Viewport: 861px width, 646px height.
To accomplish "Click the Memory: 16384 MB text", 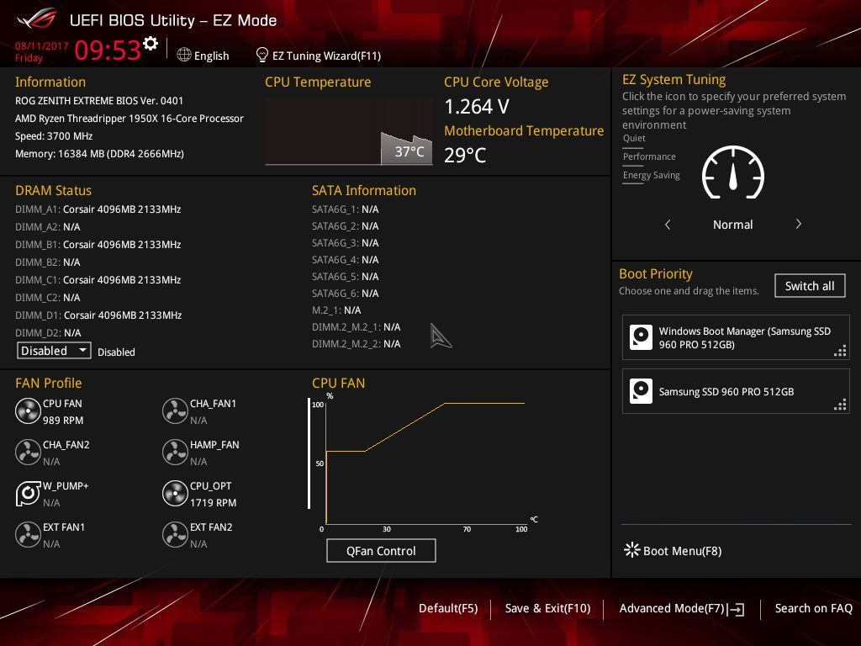I will [x=99, y=154].
